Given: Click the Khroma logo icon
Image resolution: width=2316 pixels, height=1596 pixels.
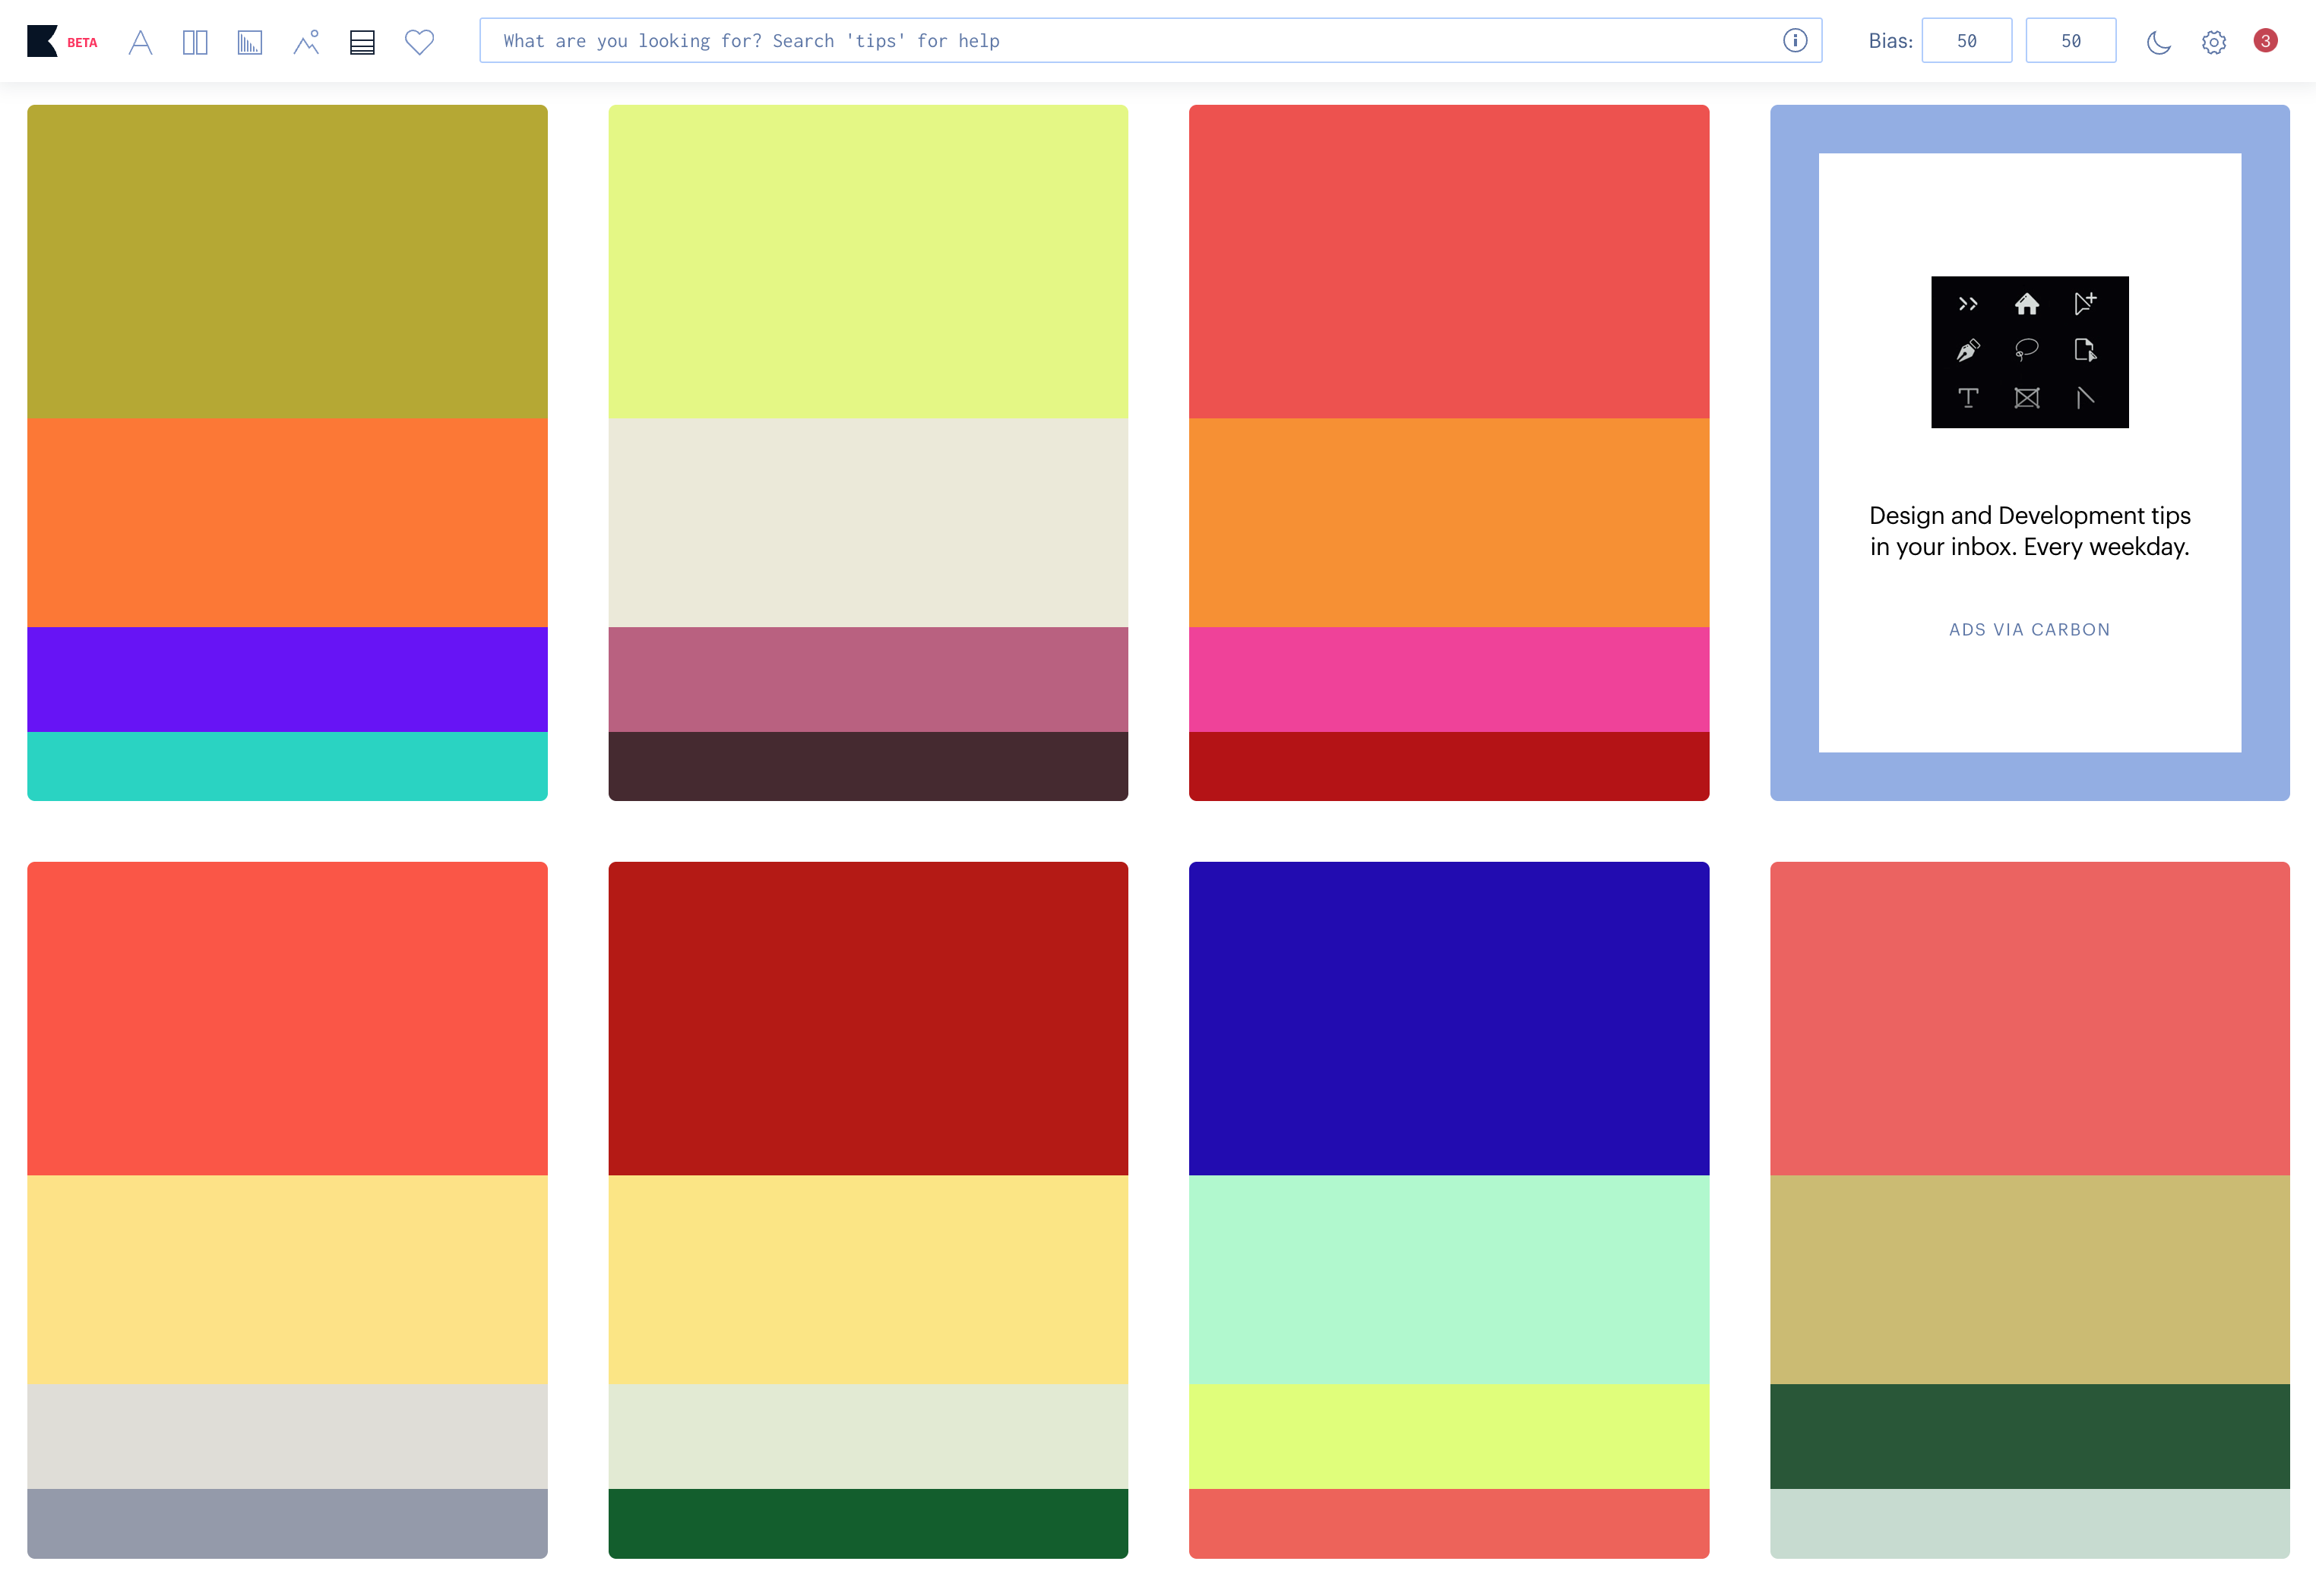Looking at the screenshot, I should tap(42, 41).
